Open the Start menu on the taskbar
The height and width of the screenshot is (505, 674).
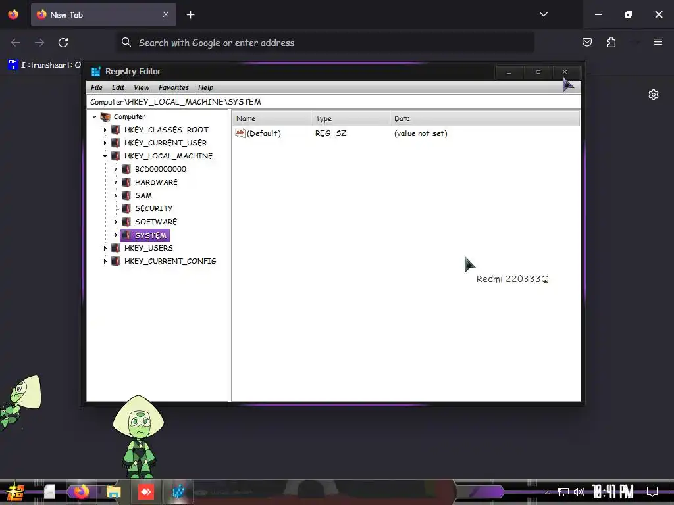click(16, 492)
